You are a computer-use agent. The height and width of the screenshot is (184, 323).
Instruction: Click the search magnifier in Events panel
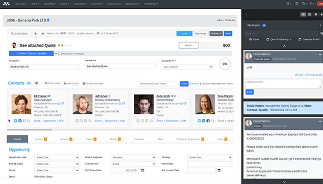321,33
